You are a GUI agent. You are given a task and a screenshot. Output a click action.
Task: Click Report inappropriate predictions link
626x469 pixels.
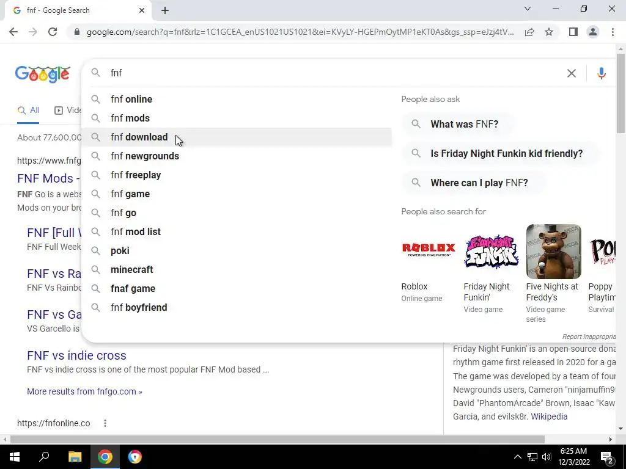click(589, 336)
